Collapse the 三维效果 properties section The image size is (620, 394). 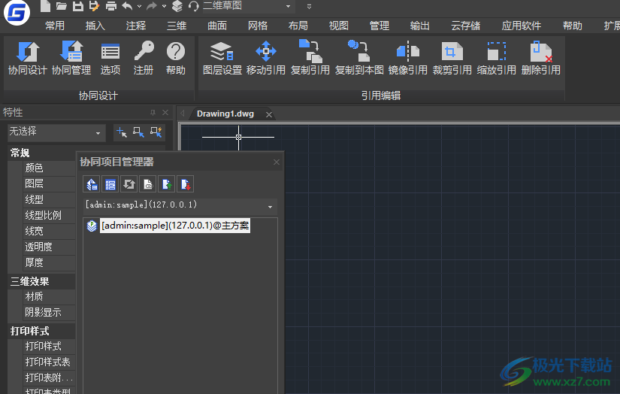[x=29, y=281]
